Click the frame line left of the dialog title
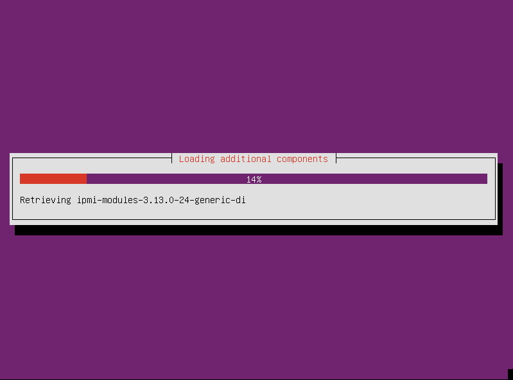Screen dimensions: 513x380 pos(92,158)
